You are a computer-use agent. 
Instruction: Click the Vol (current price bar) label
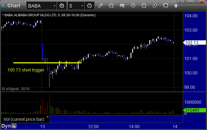[x=24, y=119]
